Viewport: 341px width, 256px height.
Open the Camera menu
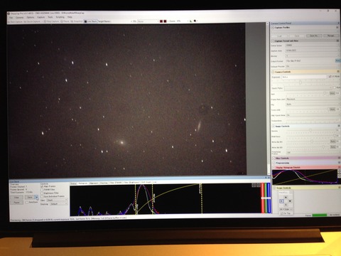click(x=20, y=18)
